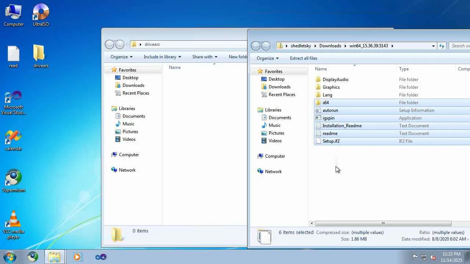This screenshot has width=470, height=264.
Task: Click New folder in the drivearz window
Action: point(238,57)
